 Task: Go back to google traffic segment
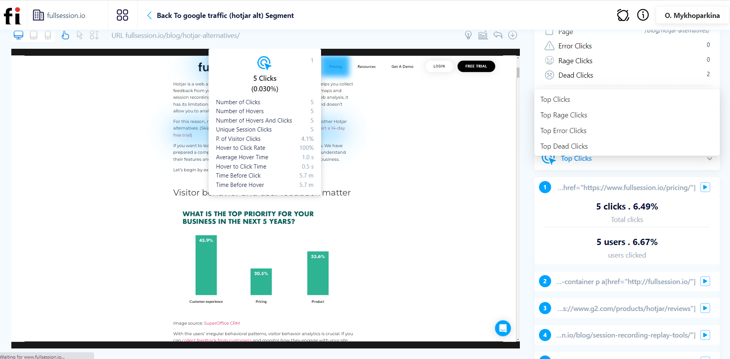coord(220,16)
